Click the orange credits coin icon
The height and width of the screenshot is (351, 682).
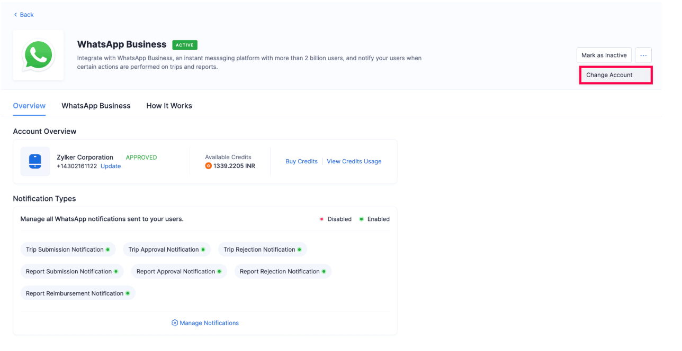[208, 165]
